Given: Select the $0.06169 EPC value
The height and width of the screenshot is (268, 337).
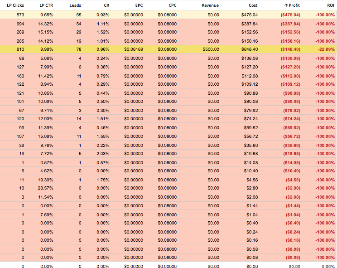Looking at the screenshot, I should [x=134, y=49].
